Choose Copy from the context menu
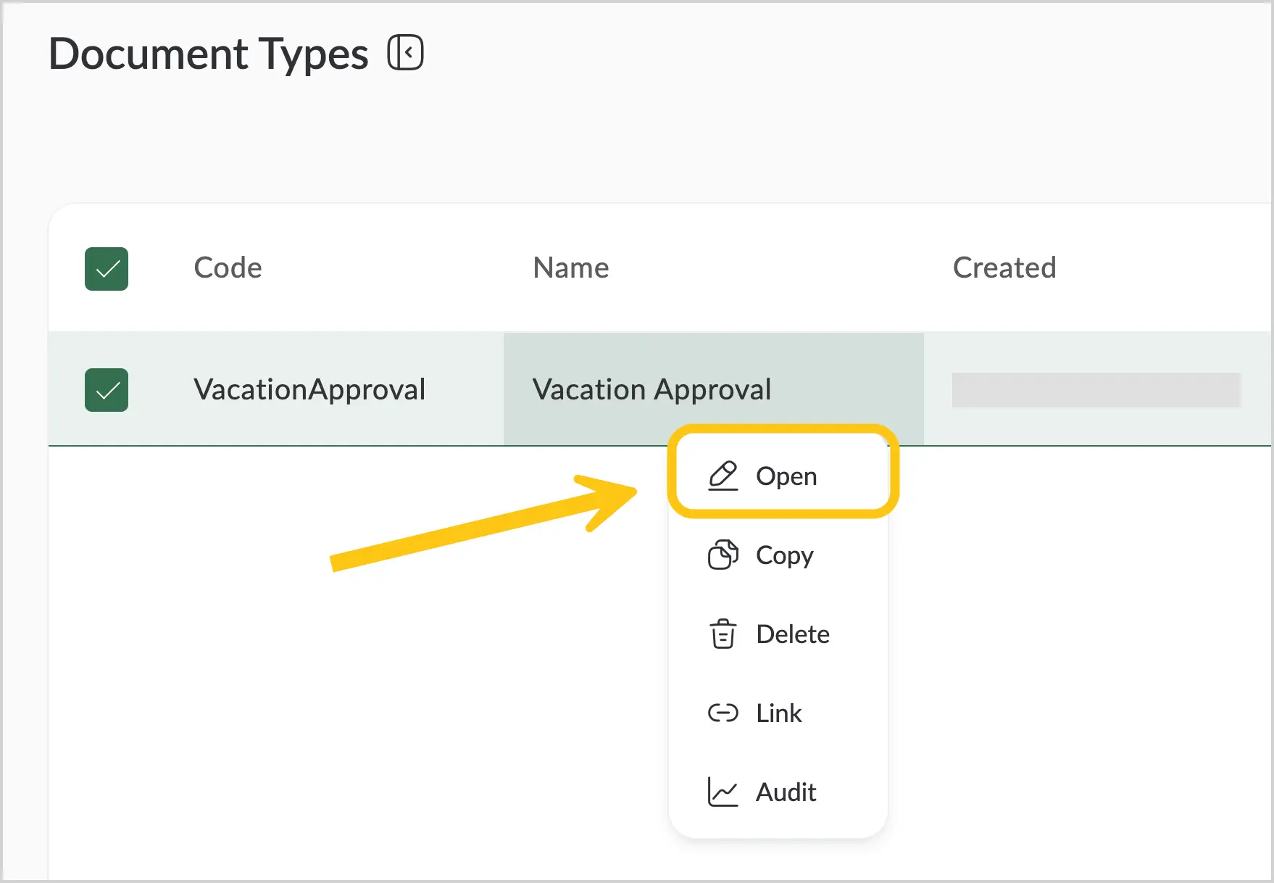This screenshot has width=1274, height=883. [778, 555]
